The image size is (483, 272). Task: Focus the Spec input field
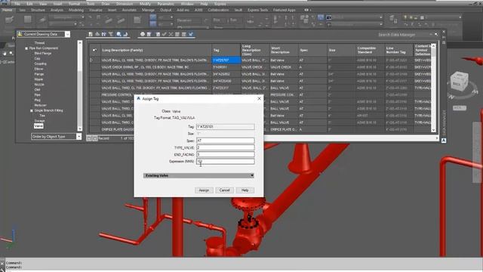pyautogui.click(x=225, y=141)
